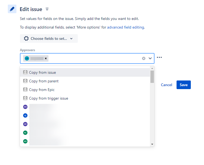This screenshot has width=204, height=165.
Task: Click the blue Save button
Action: tap(184, 85)
